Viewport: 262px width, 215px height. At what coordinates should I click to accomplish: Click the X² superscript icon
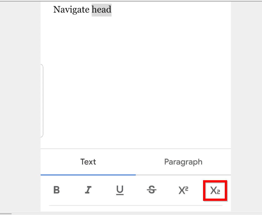183,190
